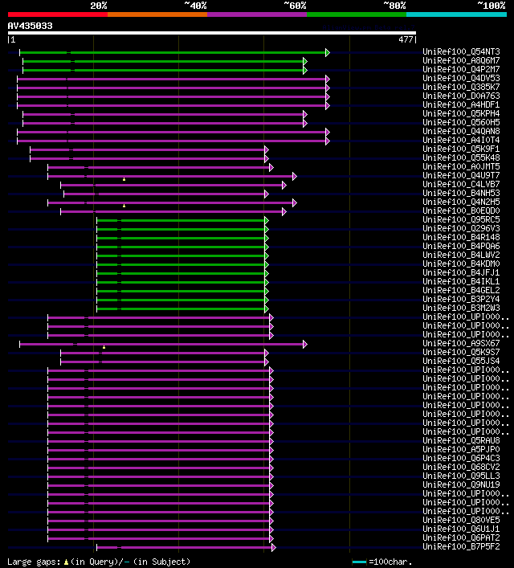514x568 pixels.
Task: Select the UniRef100_Q5RAU8 label
Action: click(x=461, y=440)
